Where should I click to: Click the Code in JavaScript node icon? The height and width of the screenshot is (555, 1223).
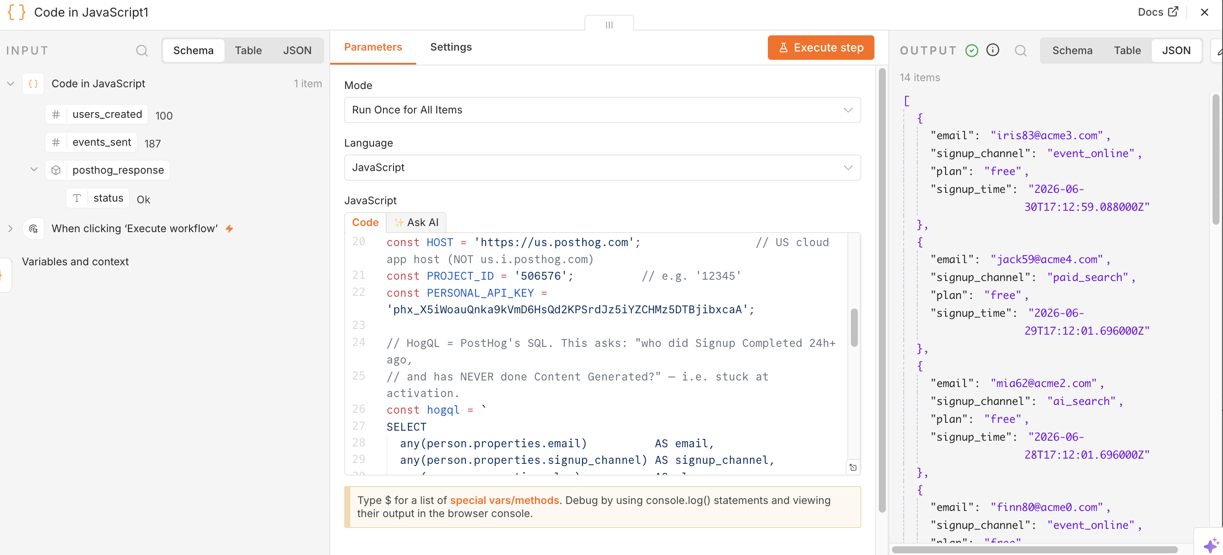point(33,83)
